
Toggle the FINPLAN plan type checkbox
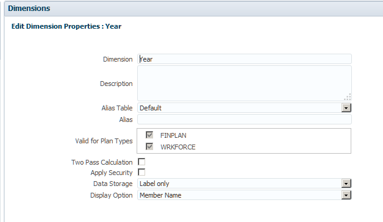pos(149,135)
